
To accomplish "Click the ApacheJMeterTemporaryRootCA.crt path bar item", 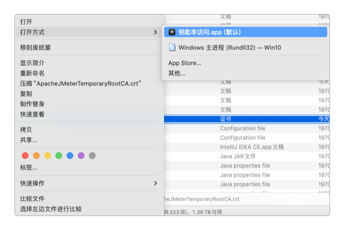I will (202, 199).
